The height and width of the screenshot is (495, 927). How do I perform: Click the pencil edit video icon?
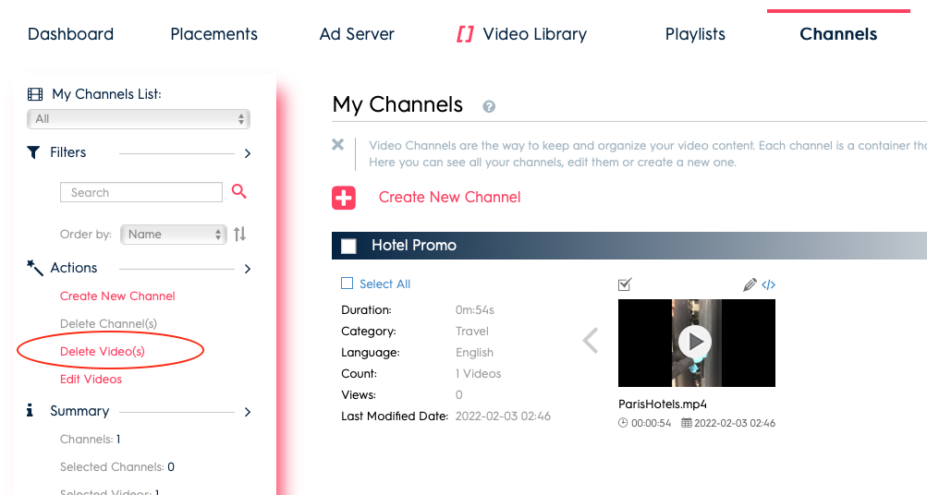click(x=750, y=284)
